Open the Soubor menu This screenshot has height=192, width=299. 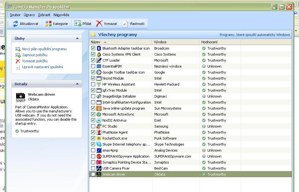point(15,15)
